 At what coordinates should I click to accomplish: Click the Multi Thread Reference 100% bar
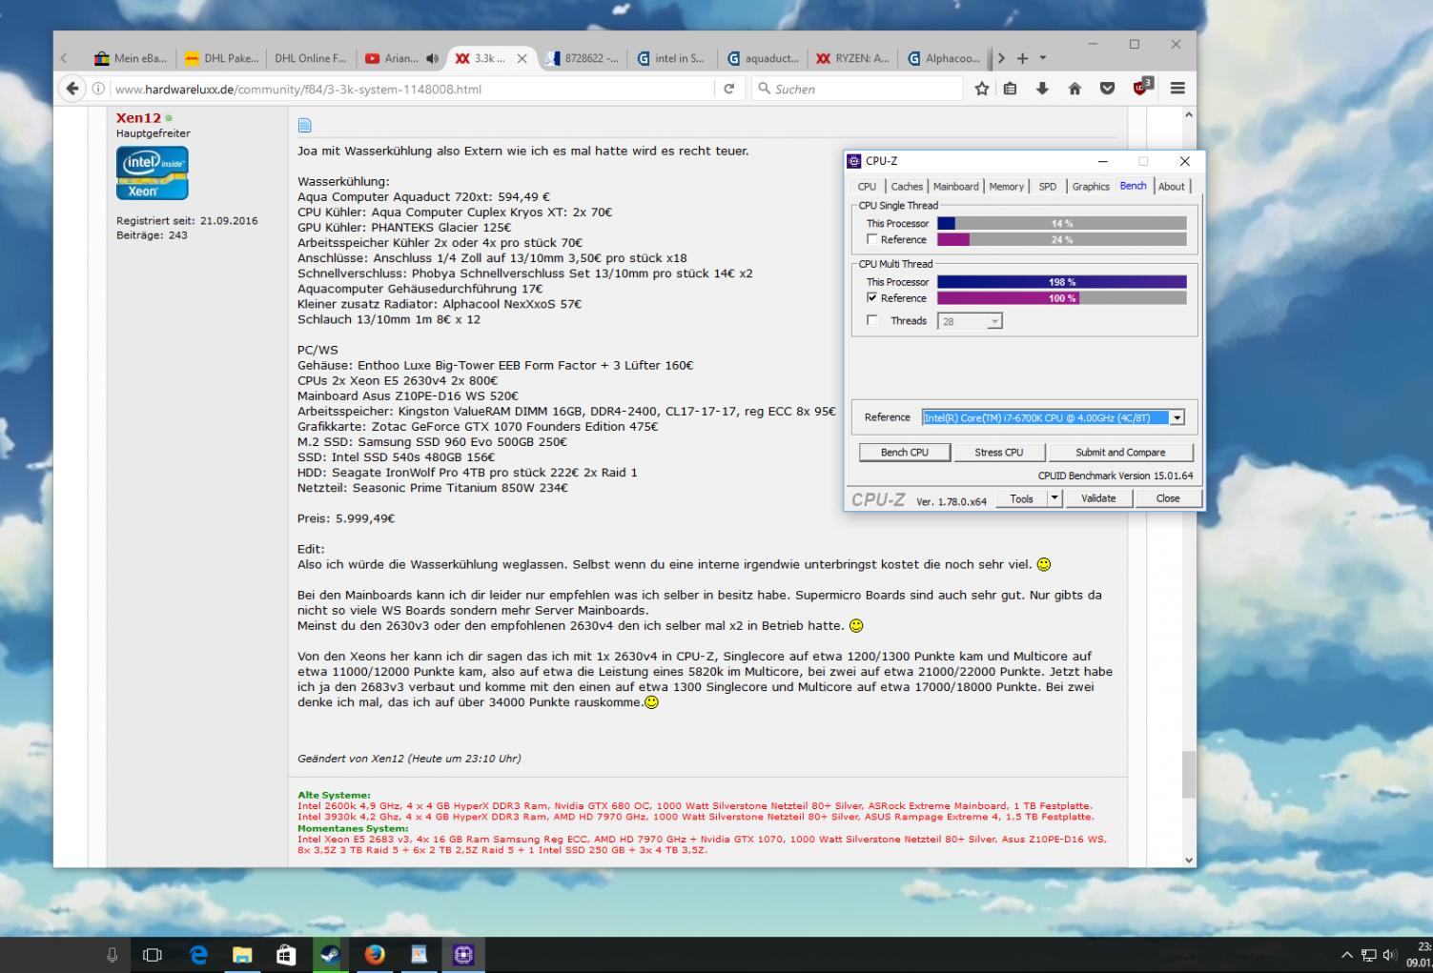pos(1062,298)
